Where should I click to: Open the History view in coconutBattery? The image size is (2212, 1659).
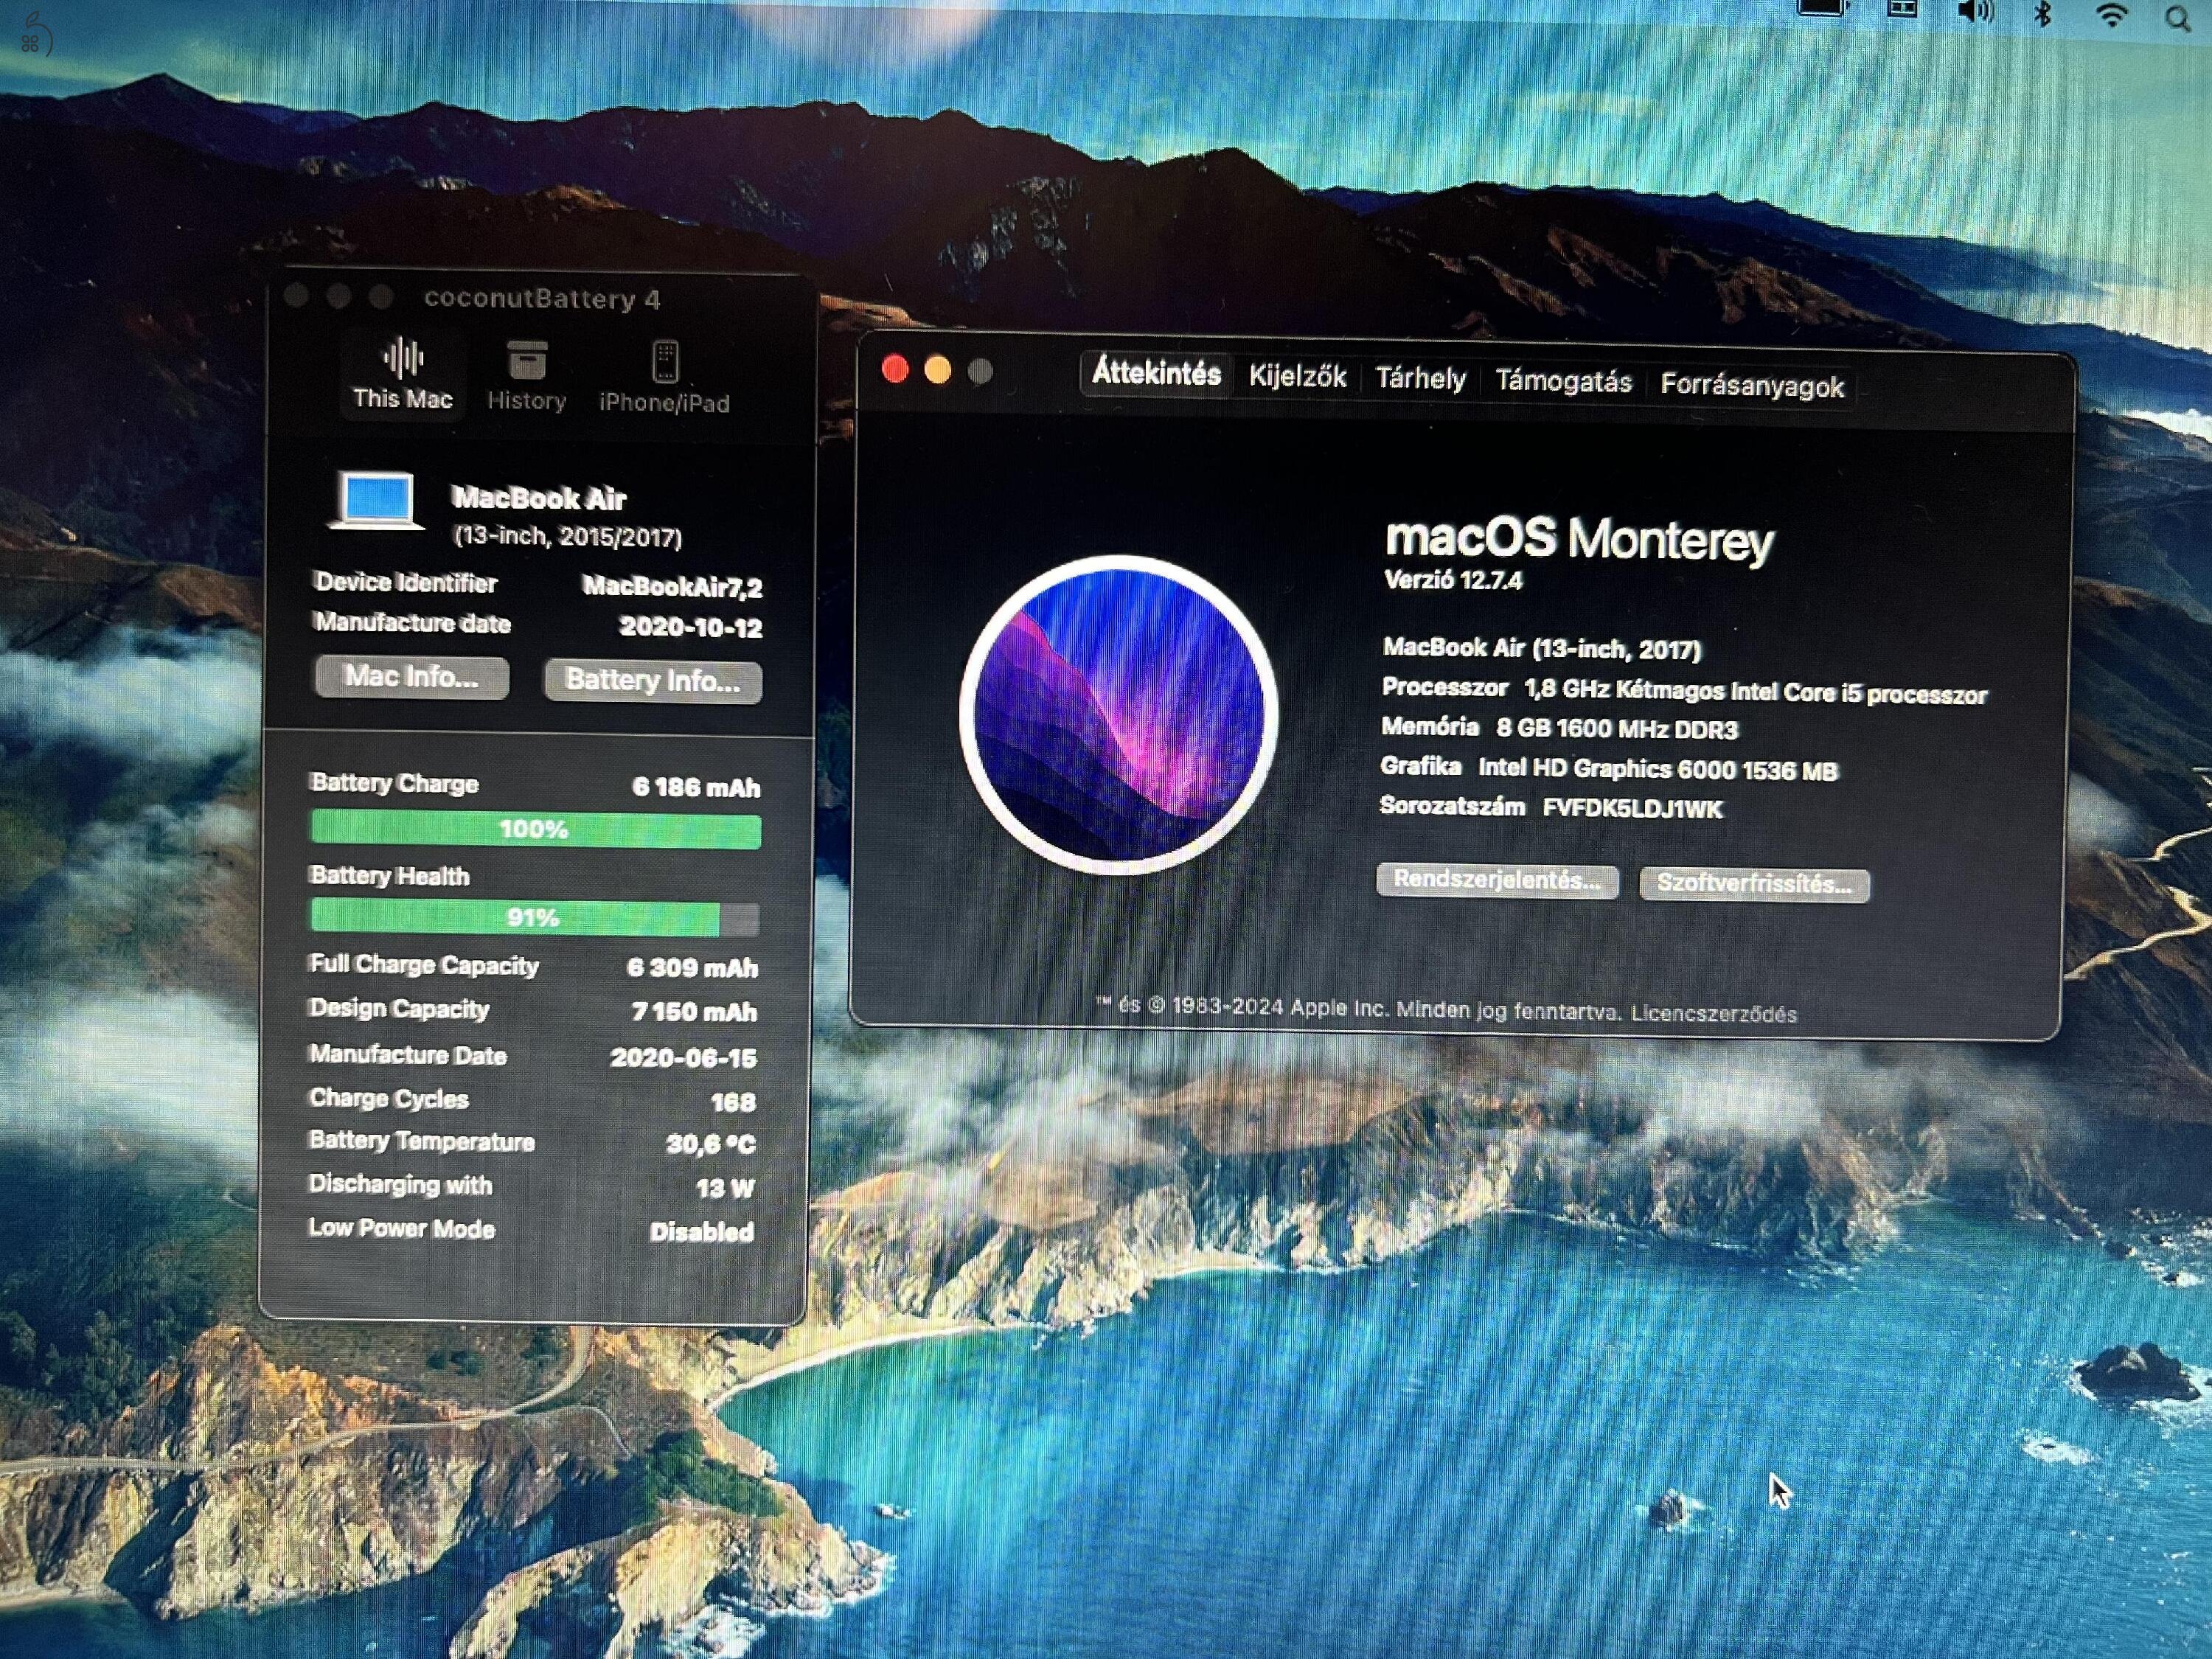(x=527, y=370)
